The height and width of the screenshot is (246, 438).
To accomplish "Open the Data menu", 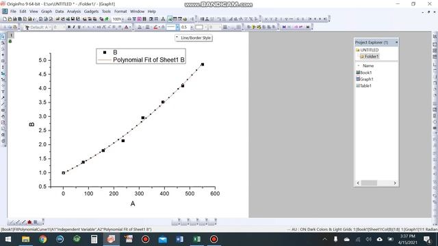I will click(x=60, y=12).
